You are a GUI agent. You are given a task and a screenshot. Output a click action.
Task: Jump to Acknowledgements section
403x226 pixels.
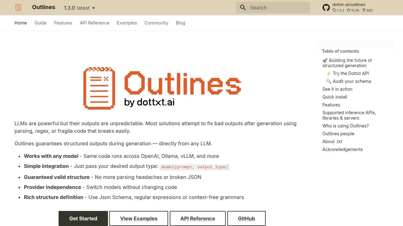[x=343, y=149]
